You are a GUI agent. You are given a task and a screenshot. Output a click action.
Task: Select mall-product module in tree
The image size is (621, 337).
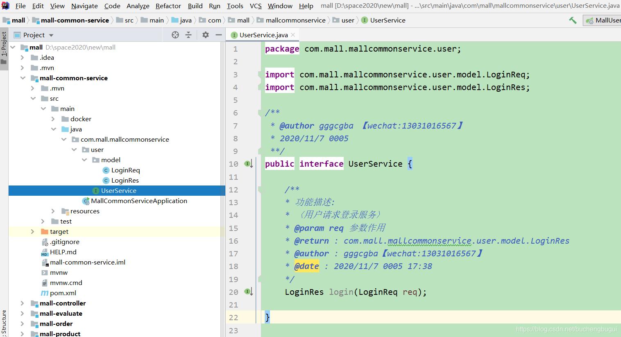point(60,334)
